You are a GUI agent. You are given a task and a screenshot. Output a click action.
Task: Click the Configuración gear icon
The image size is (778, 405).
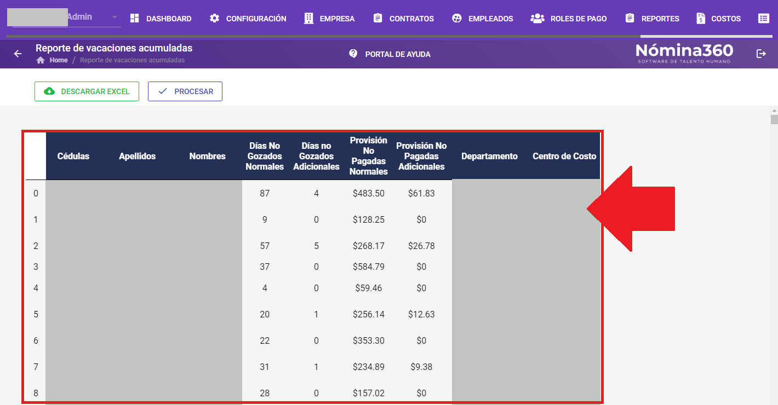click(x=214, y=18)
